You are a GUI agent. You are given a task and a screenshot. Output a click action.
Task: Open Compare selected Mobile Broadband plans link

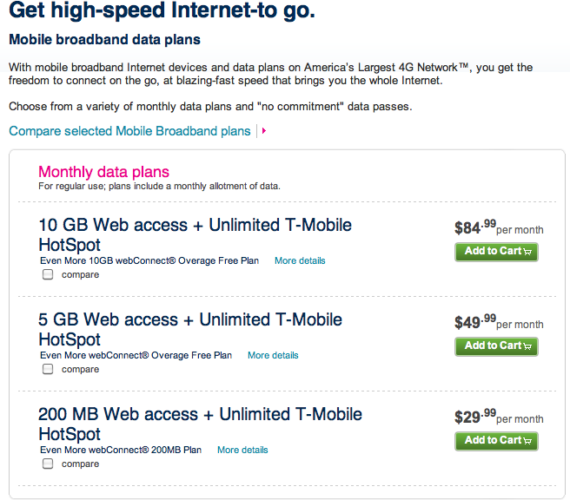click(129, 131)
